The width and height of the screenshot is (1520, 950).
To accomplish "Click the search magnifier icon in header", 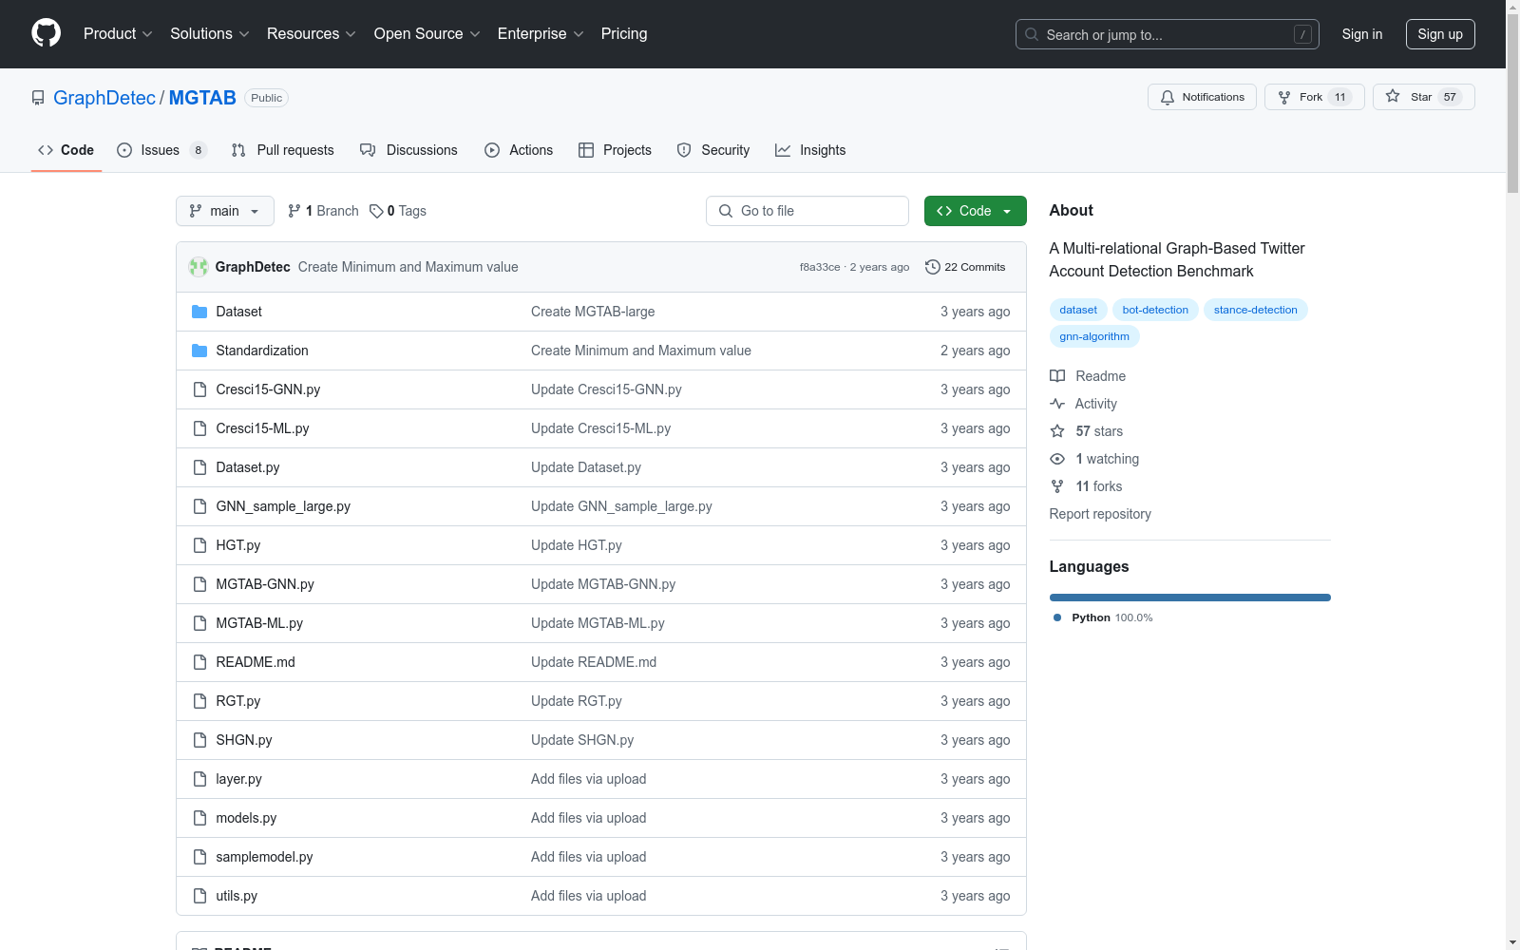I will click(1032, 34).
